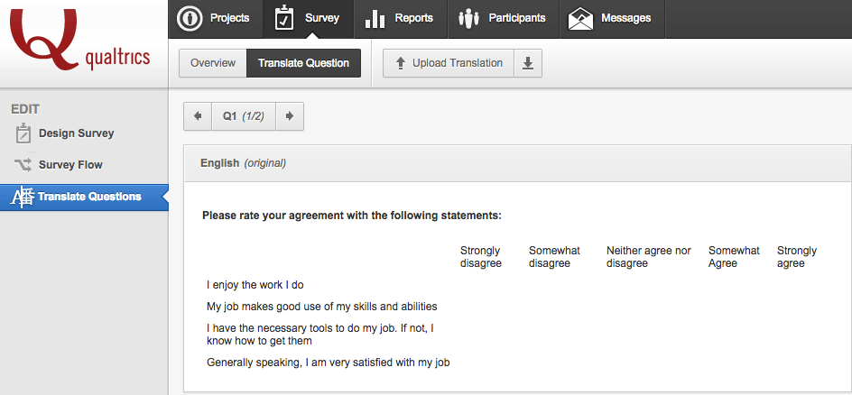
Task: Click the Reports tab label
Action: pyautogui.click(x=413, y=18)
